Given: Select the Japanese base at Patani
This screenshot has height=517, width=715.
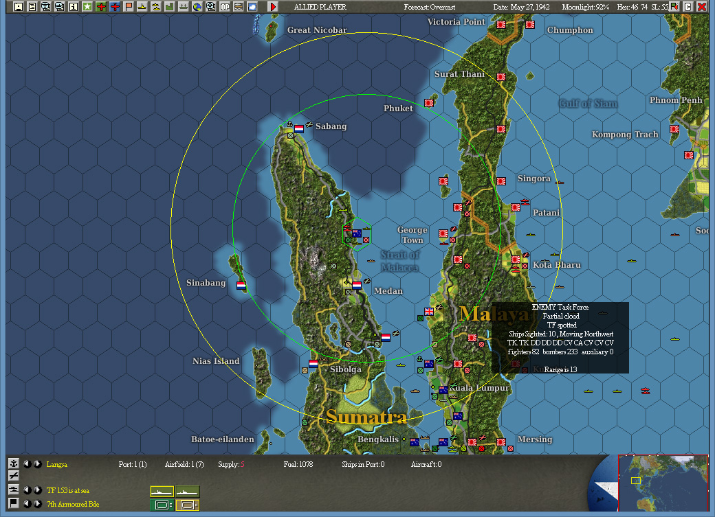Looking at the screenshot, I should point(516,207).
